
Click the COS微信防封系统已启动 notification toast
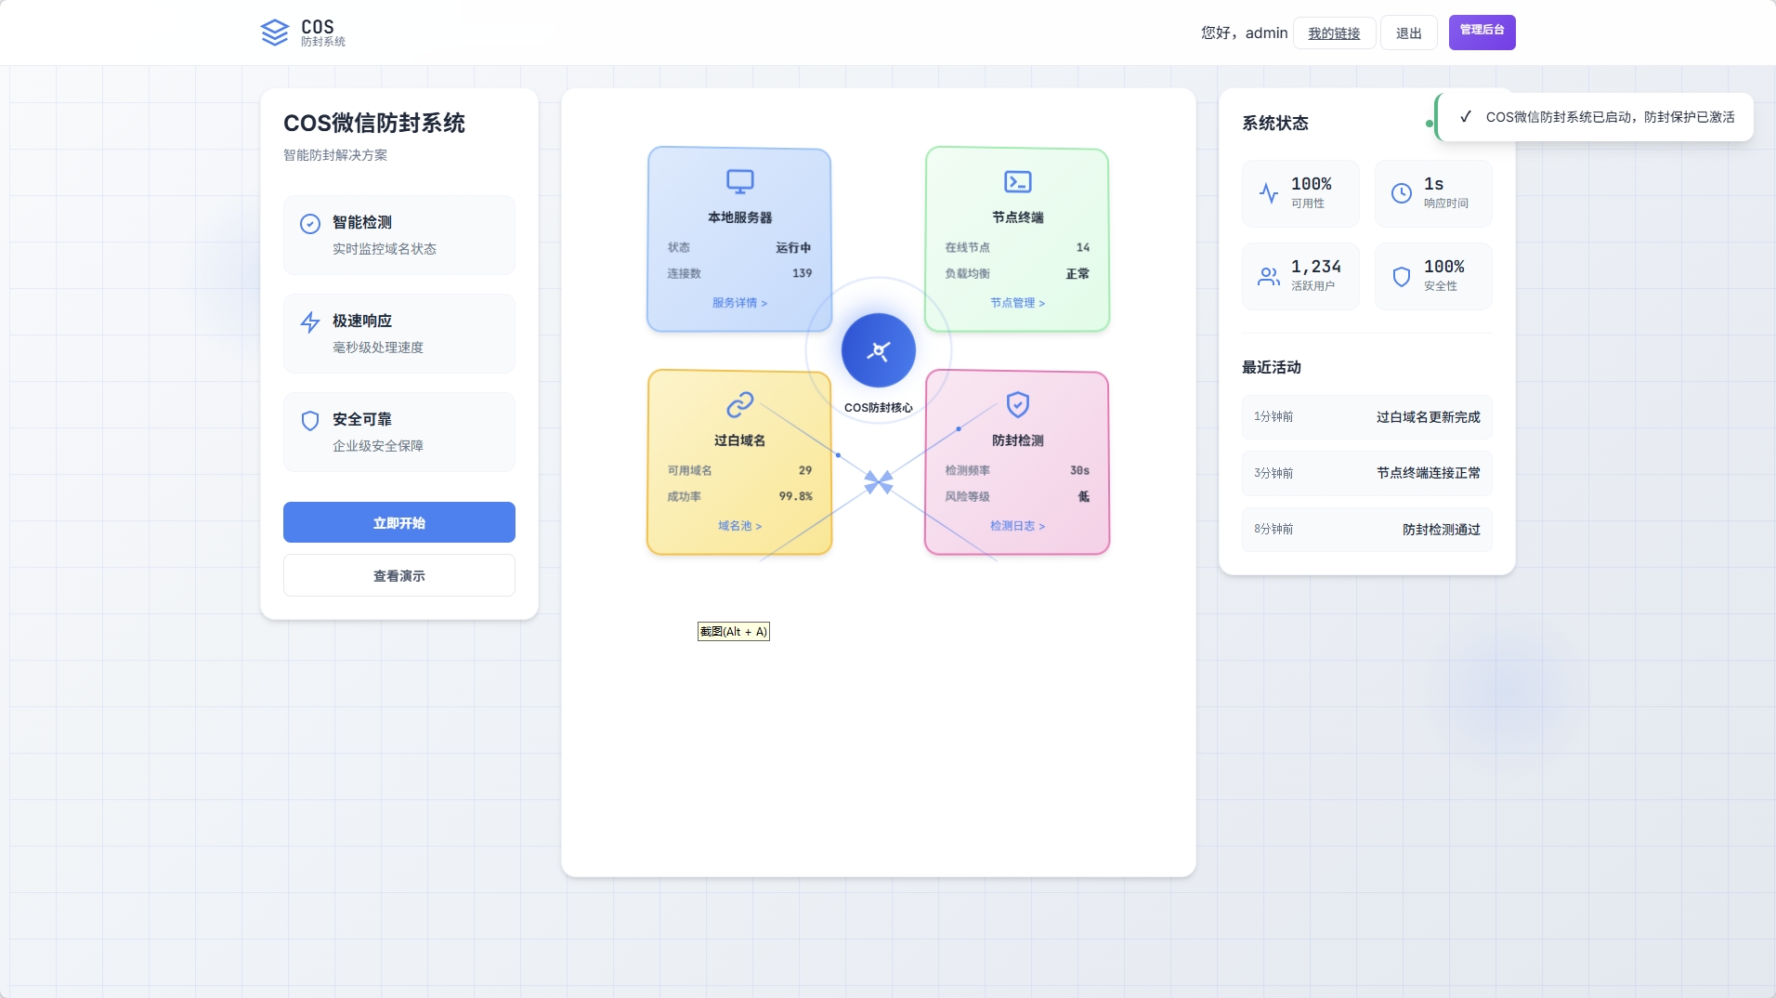pyautogui.click(x=1595, y=117)
